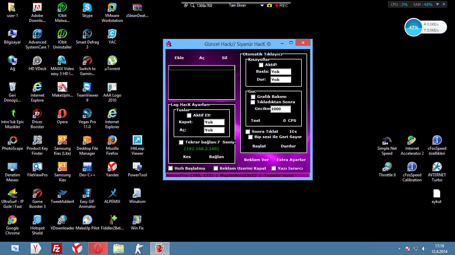
Task: Toggle Reklam Uzerini Kapat checkbox
Action: tap(216, 168)
